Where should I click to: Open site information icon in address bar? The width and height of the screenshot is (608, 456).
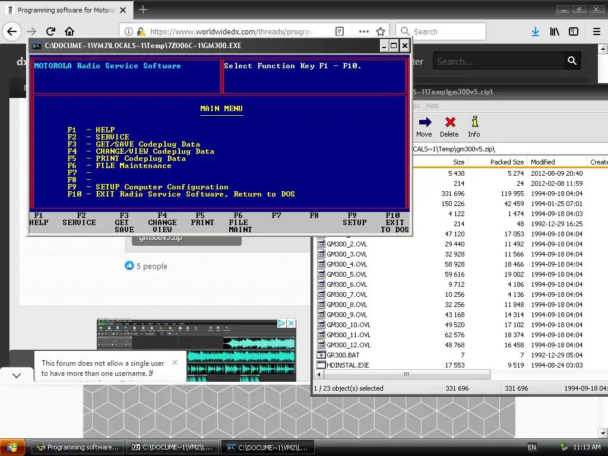coord(129,31)
